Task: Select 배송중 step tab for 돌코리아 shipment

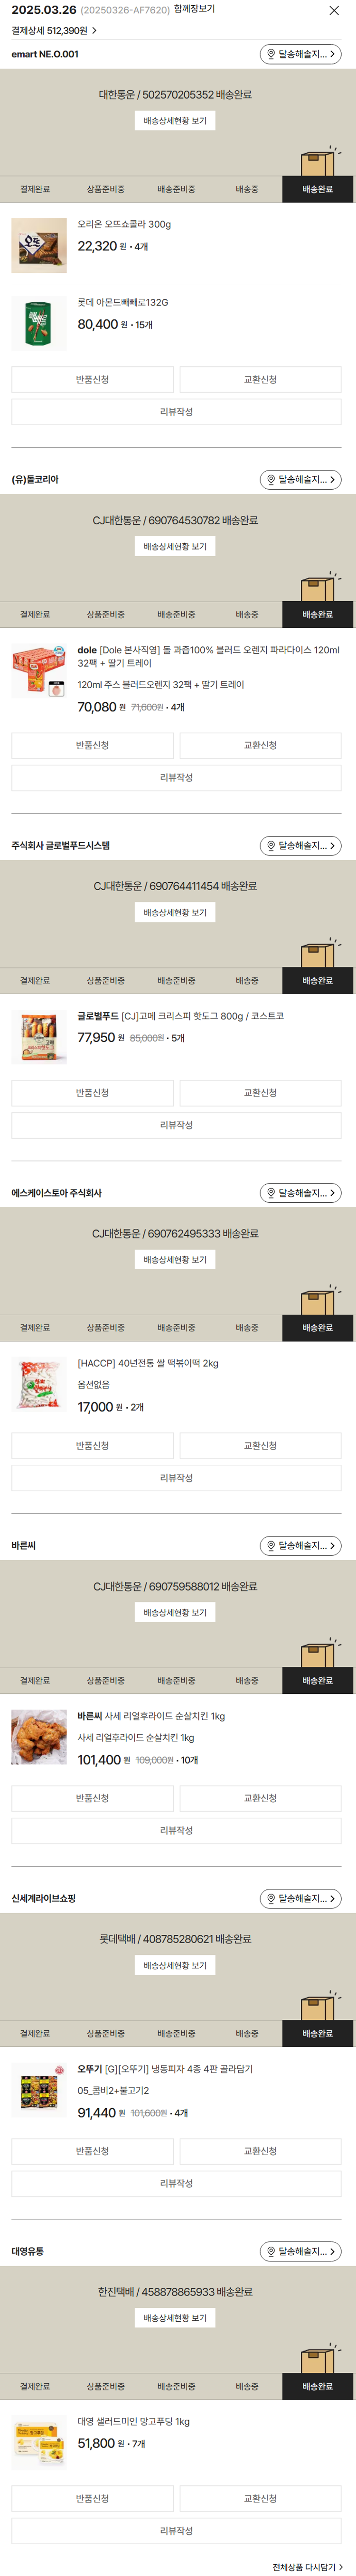Action: [247, 615]
